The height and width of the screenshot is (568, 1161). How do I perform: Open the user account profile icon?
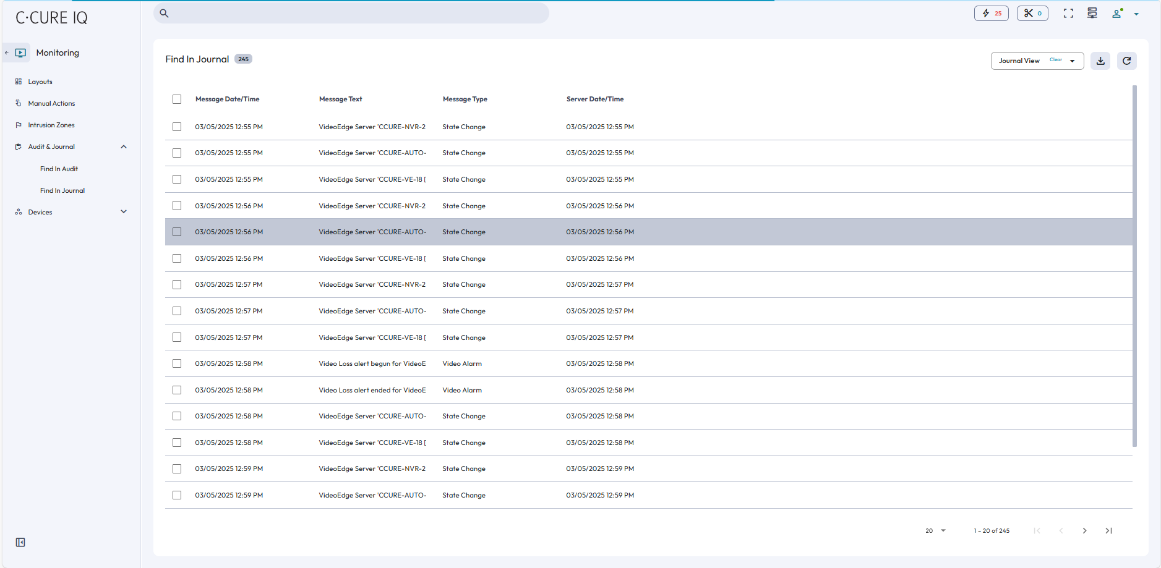click(1117, 14)
